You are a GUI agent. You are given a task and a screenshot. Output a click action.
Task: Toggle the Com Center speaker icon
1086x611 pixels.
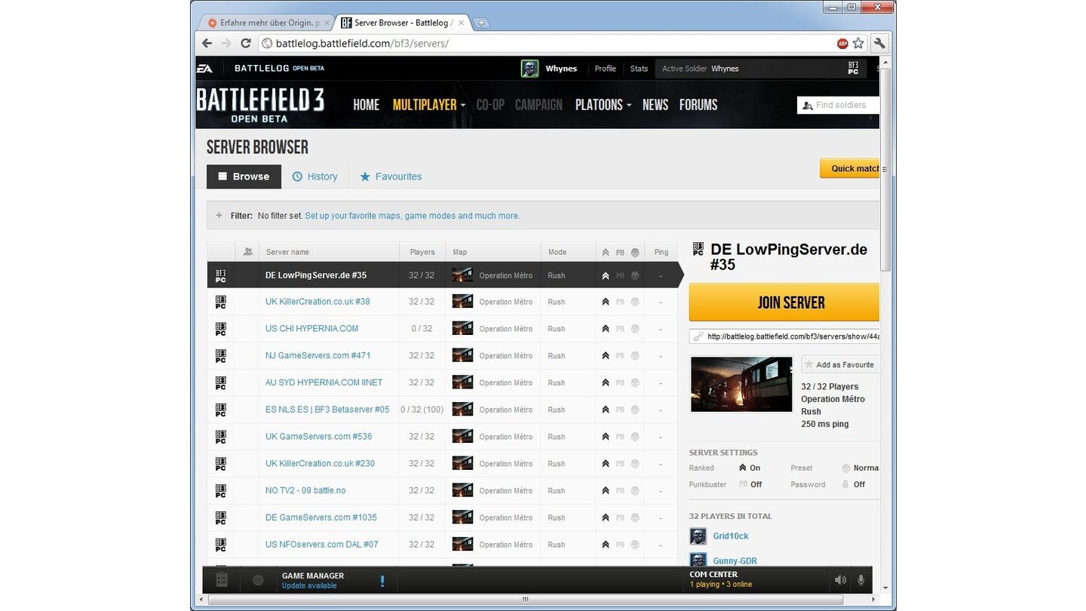click(x=839, y=580)
